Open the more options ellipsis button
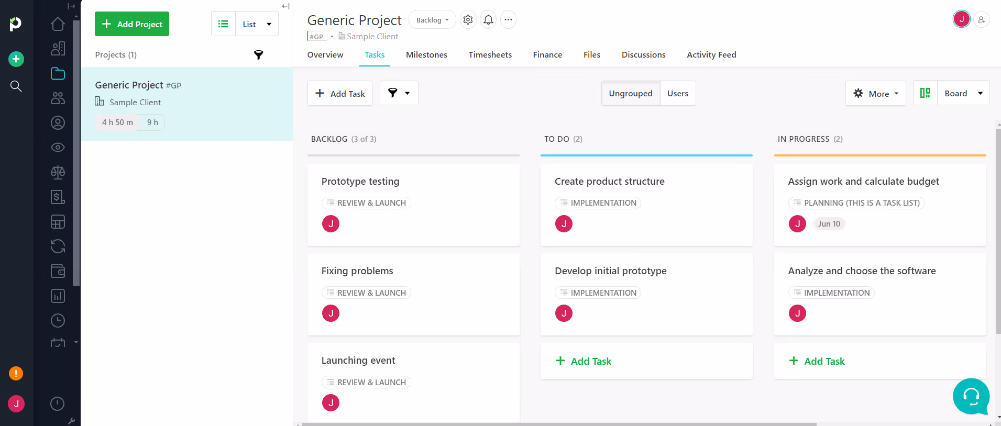 click(508, 20)
